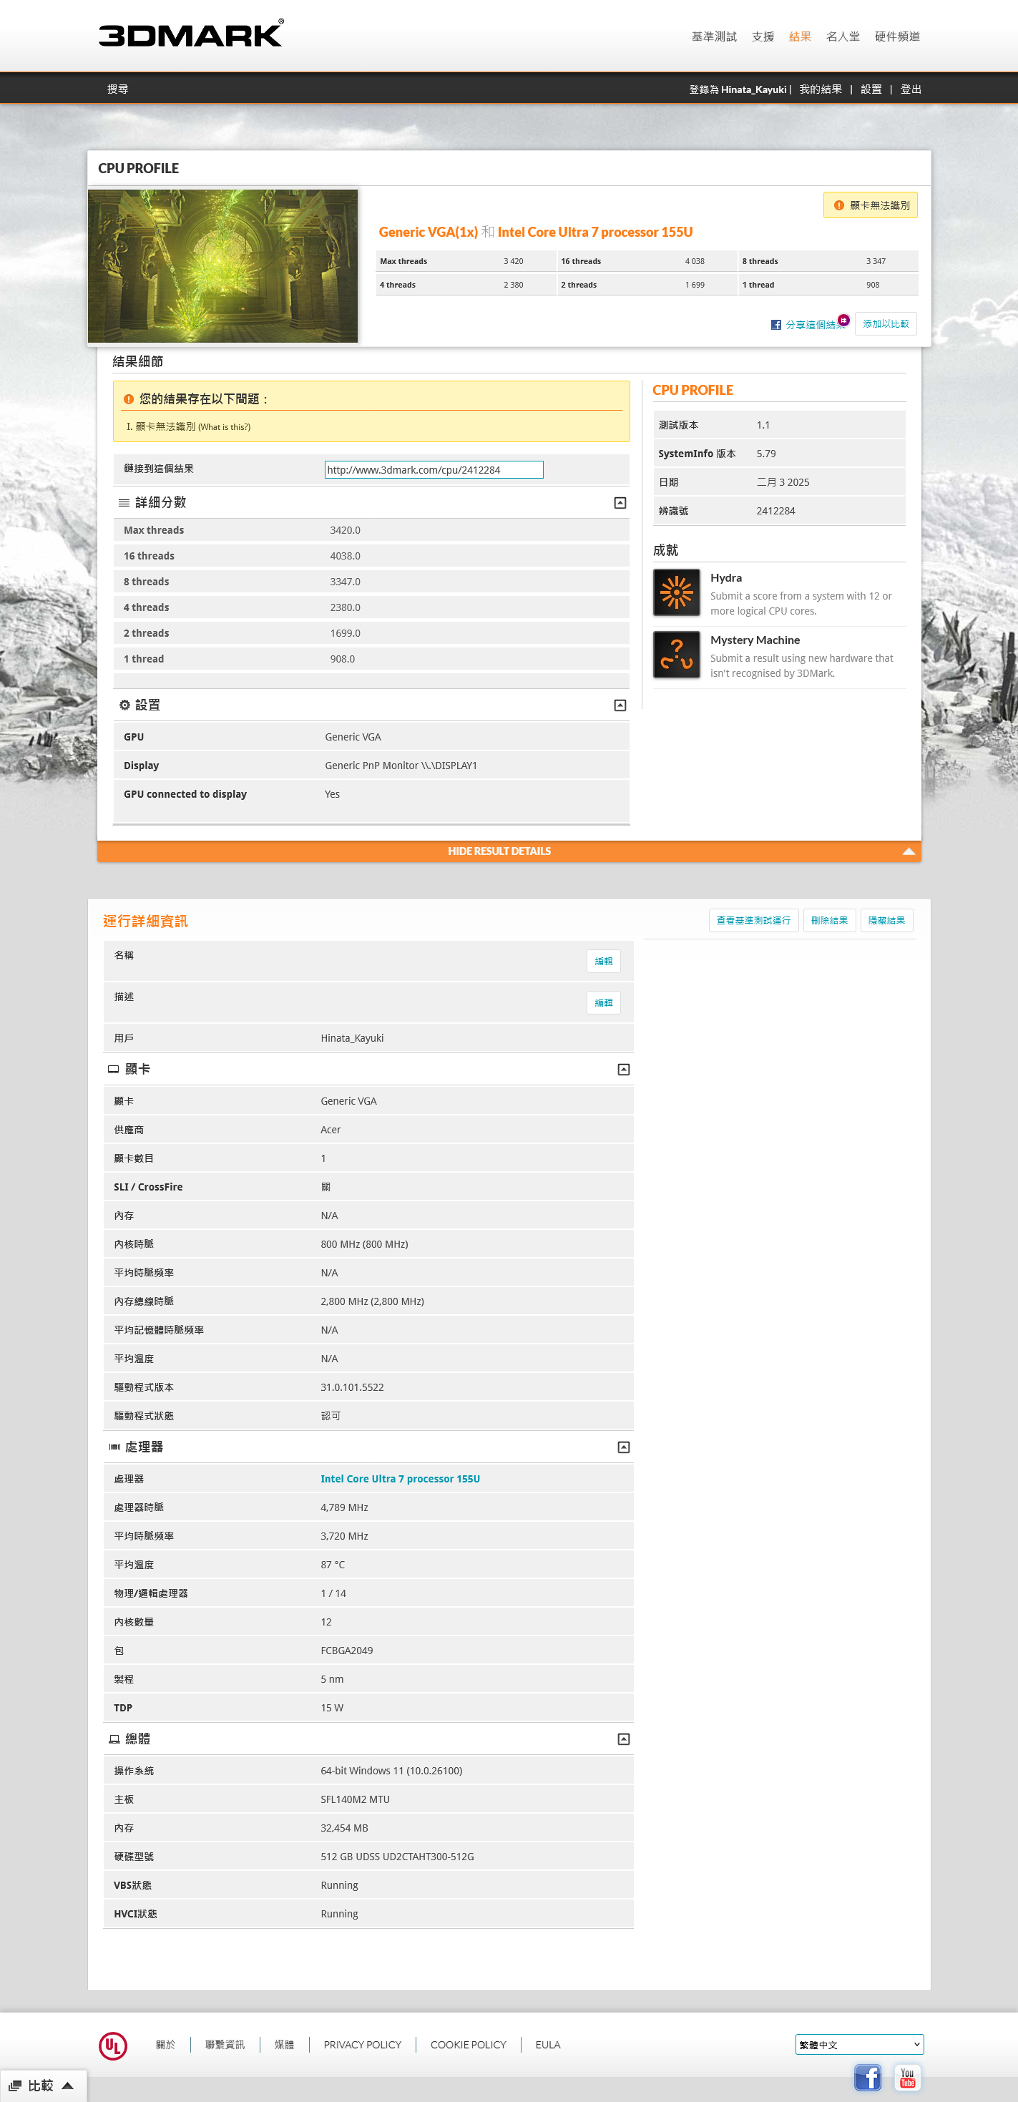Collapse the 總體 section
The width and height of the screenshot is (1018, 2102).
click(623, 1739)
